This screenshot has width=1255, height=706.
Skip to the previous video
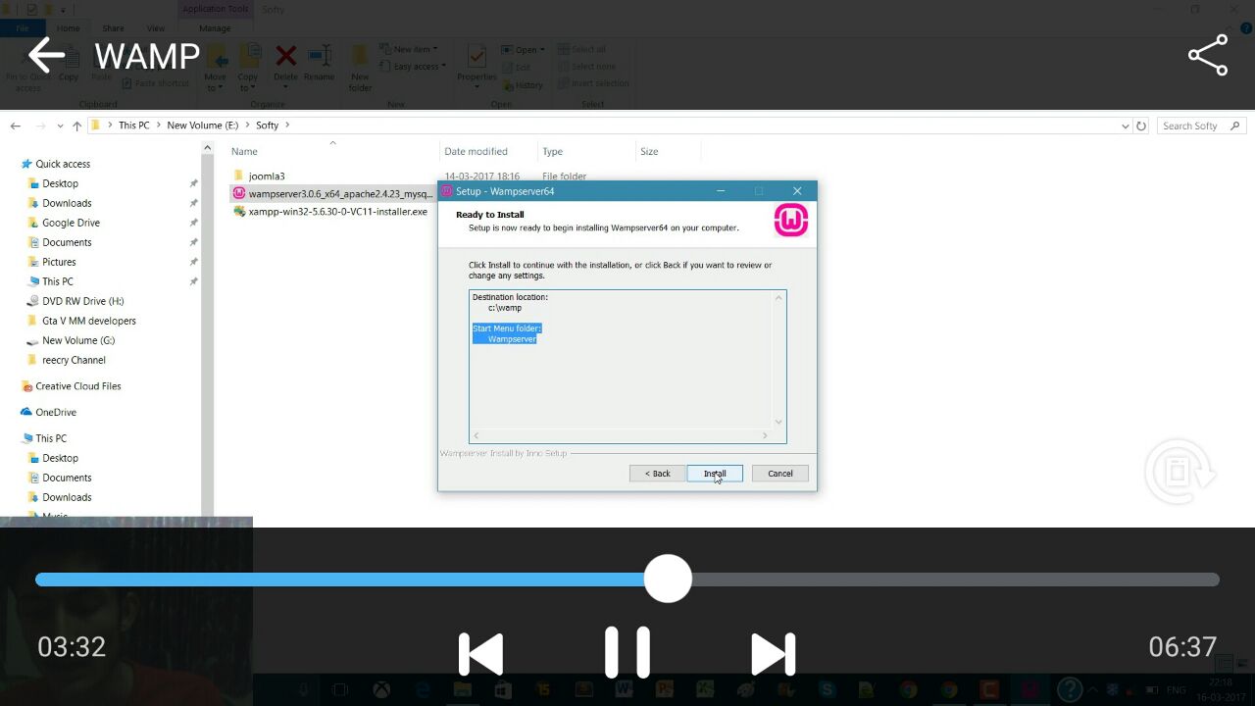pyautogui.click(x=480, y=654)
